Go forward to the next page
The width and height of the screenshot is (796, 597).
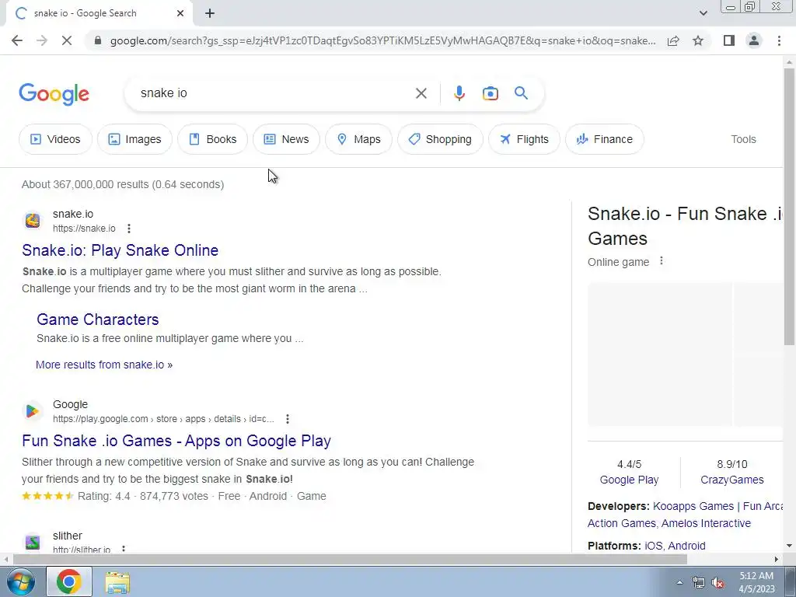(x=42, y=40)
